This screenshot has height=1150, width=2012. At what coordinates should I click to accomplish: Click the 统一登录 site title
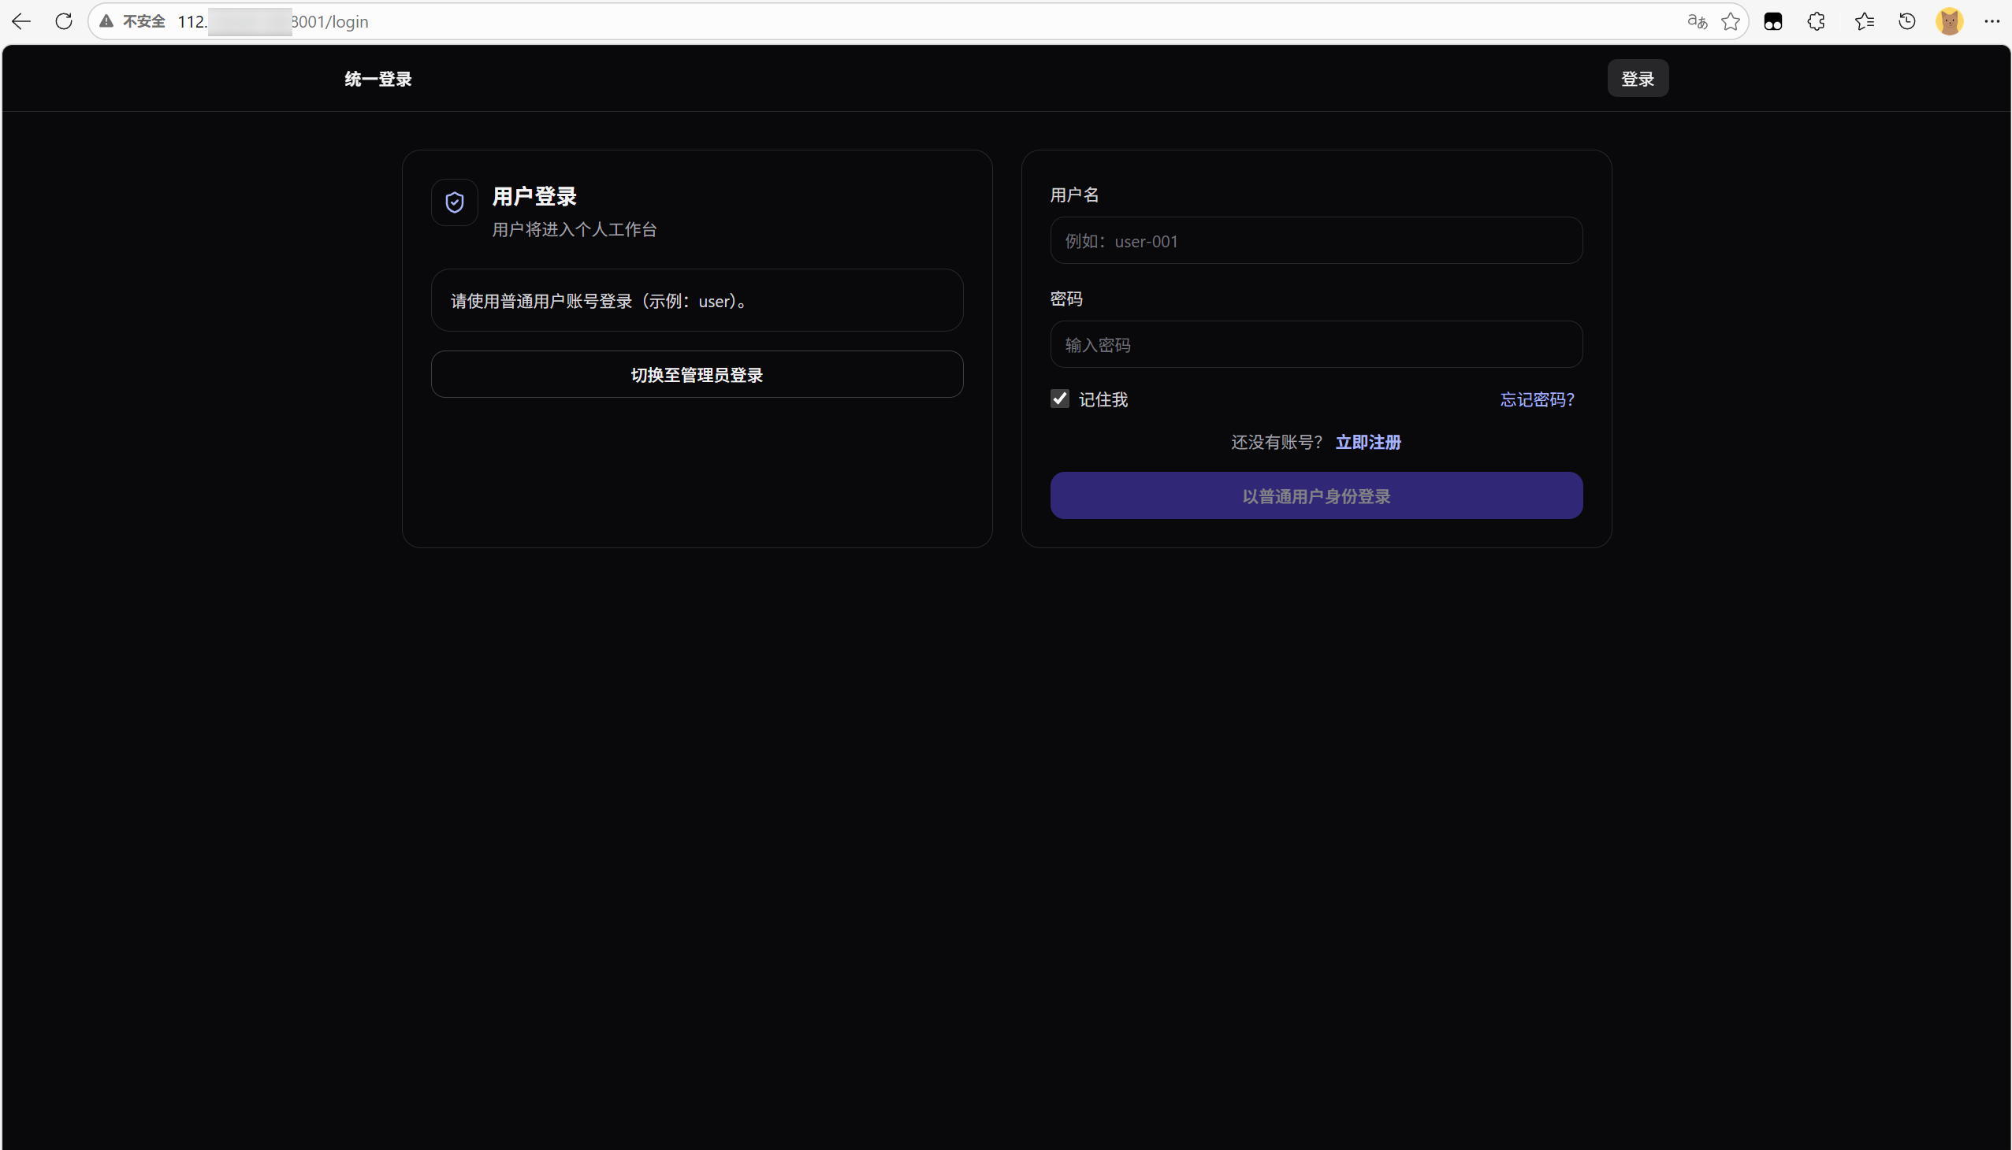click(x=377, y=79)
